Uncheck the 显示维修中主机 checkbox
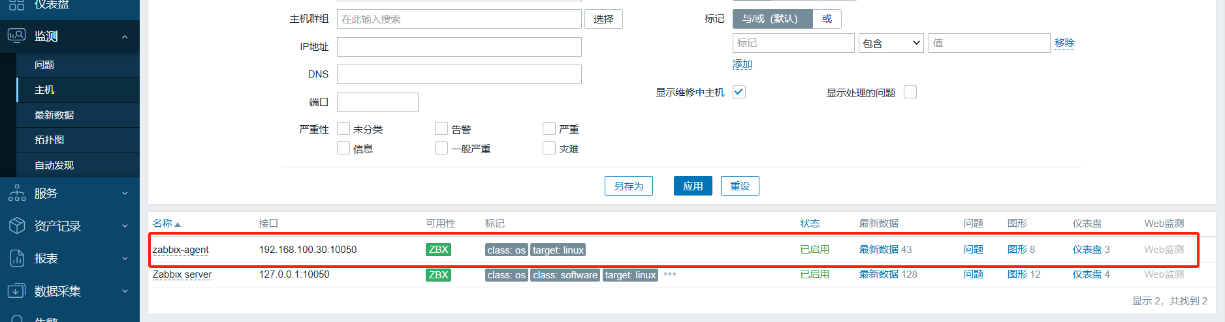The height and width of the screenshot is (322, 1225). 739,92
